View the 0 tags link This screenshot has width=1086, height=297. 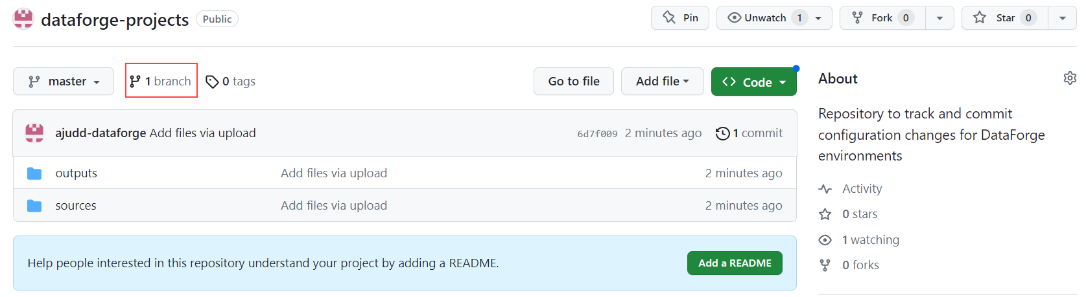click(231, 82)
